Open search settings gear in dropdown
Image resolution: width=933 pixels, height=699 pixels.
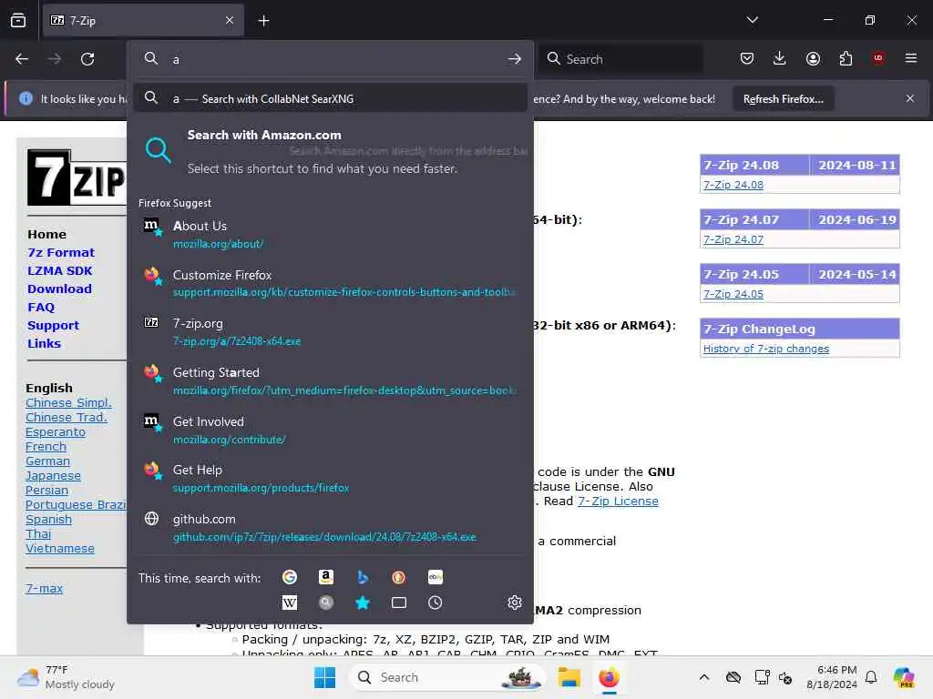515,603
